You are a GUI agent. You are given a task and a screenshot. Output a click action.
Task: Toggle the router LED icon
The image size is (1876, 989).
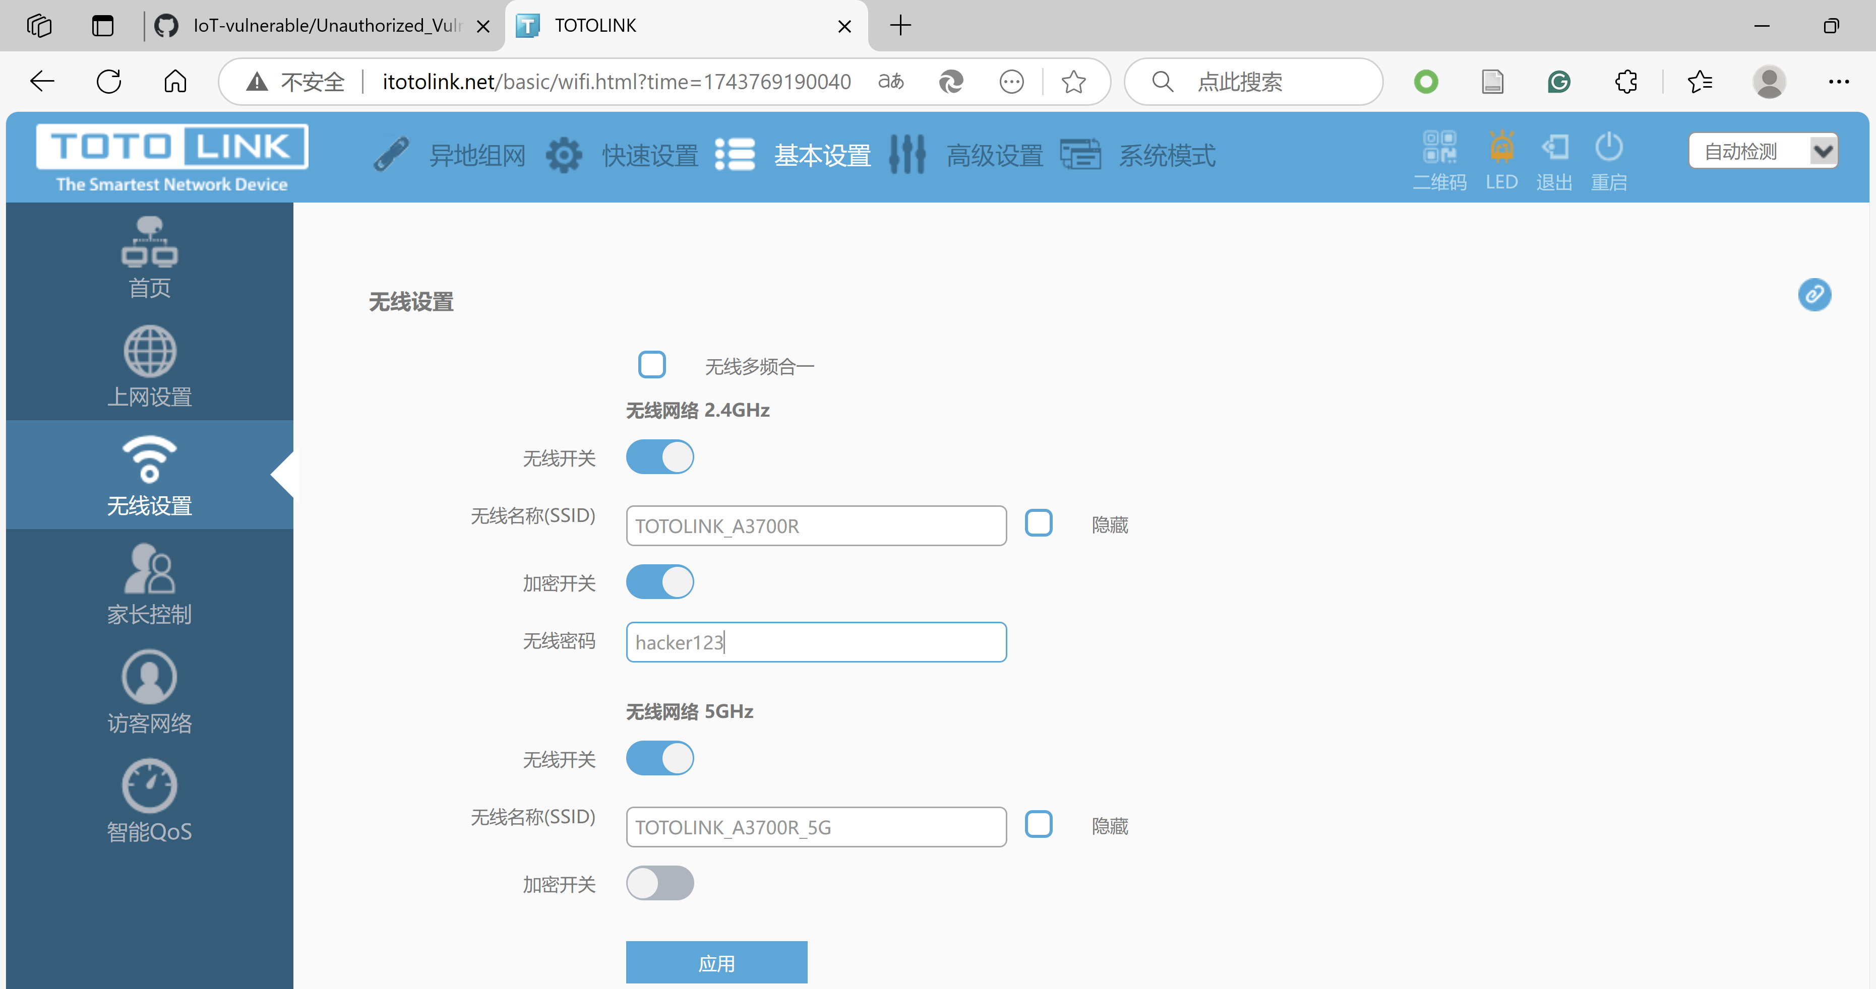point(1501,148)
